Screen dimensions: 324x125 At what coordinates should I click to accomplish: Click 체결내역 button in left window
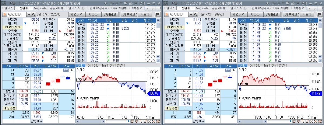tap(77, 14)
